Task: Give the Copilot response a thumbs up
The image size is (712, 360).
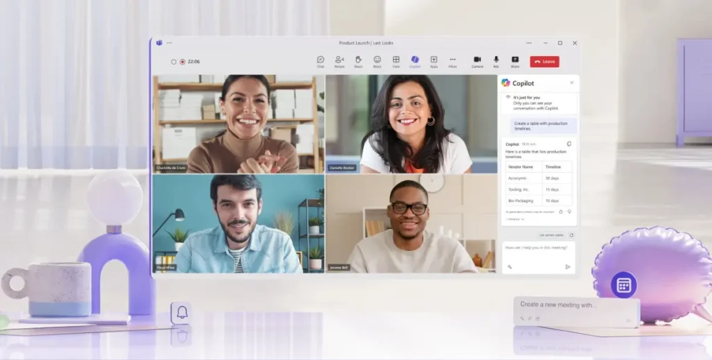Action: tap(561, 212)
